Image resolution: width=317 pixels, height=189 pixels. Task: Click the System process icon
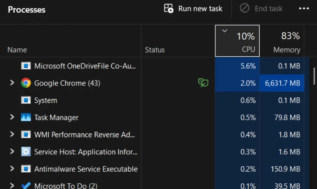click(x=26, y=100)
